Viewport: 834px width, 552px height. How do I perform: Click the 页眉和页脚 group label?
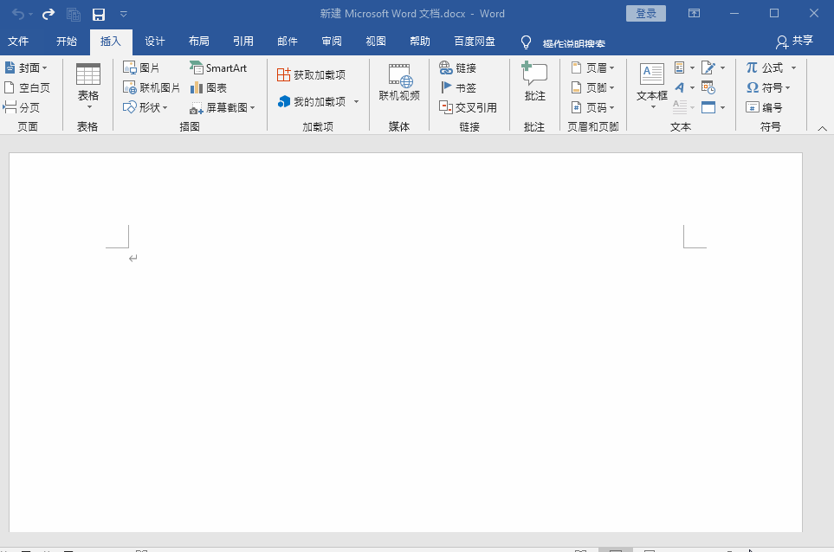tap(592, 127)
